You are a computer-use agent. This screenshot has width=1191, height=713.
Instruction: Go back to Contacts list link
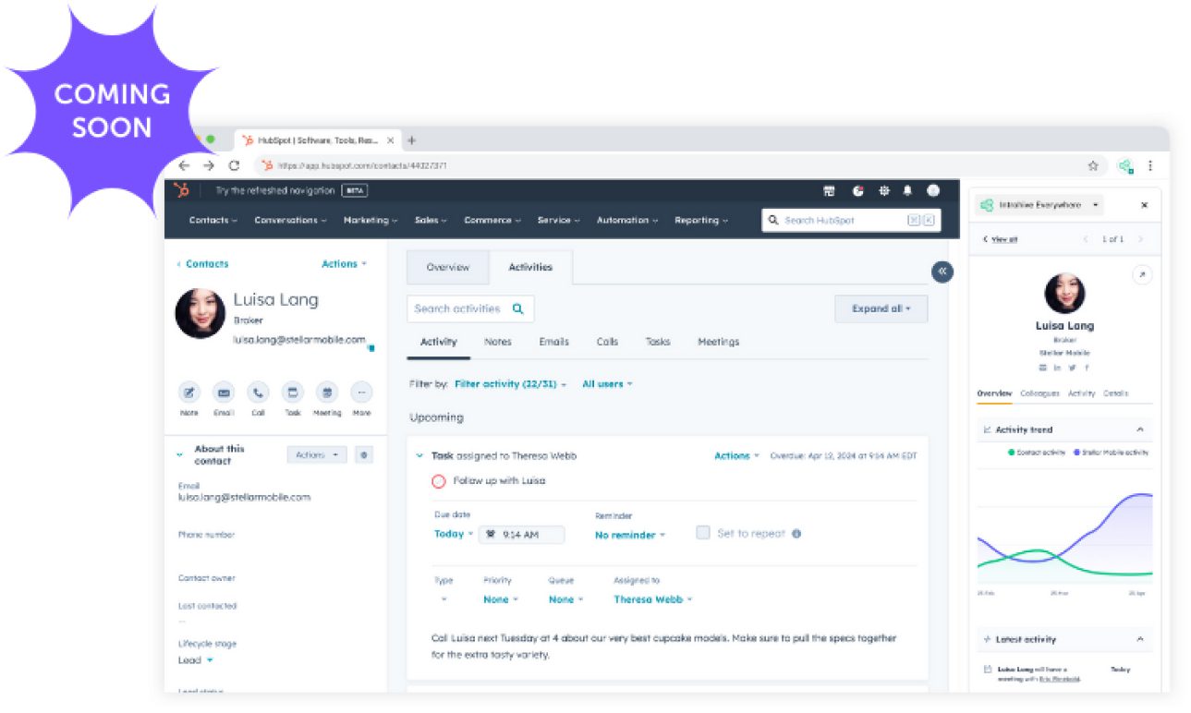(203, 264)
